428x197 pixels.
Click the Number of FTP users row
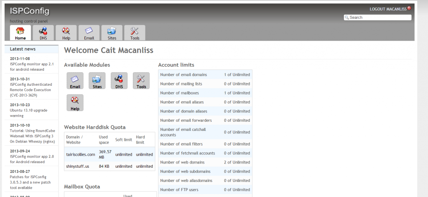pos(205,189)
